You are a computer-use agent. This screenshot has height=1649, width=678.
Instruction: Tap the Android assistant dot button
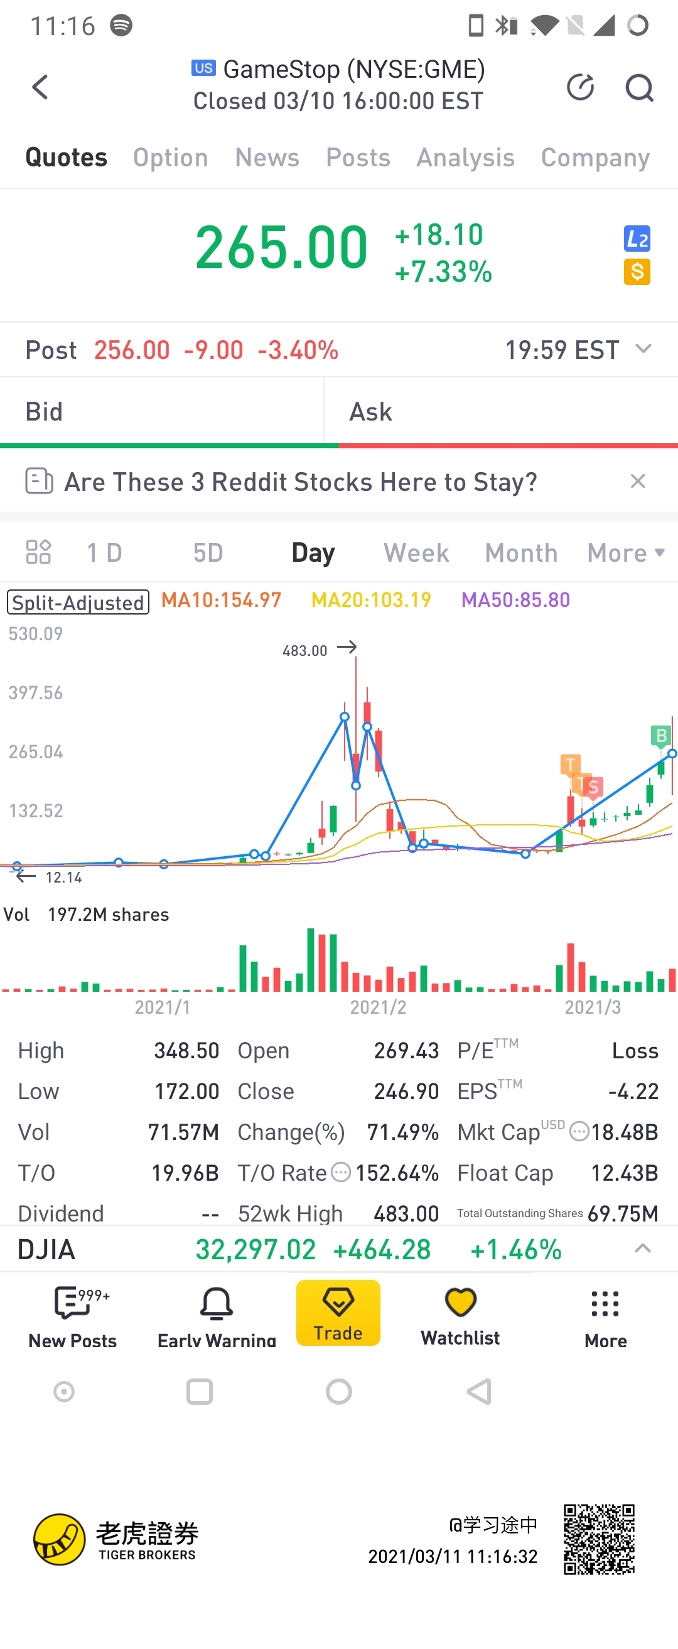64,1392
